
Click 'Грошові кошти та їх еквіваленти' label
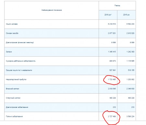point(19,70)
